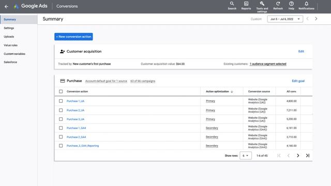Click Secondary label for Purchase 2_GA4
The width and height of the screenshot is (331, 186).
212,137
